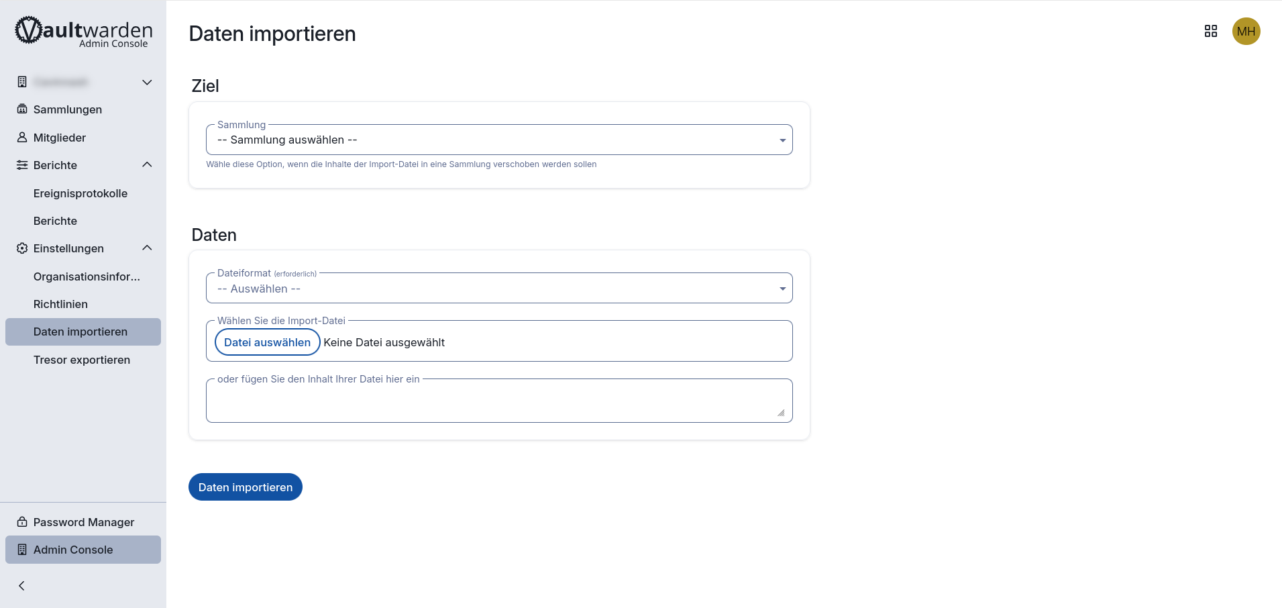Screen dimensions: 1282x608
Task: Click the Datei auswählen button
Action: [267, 342]
